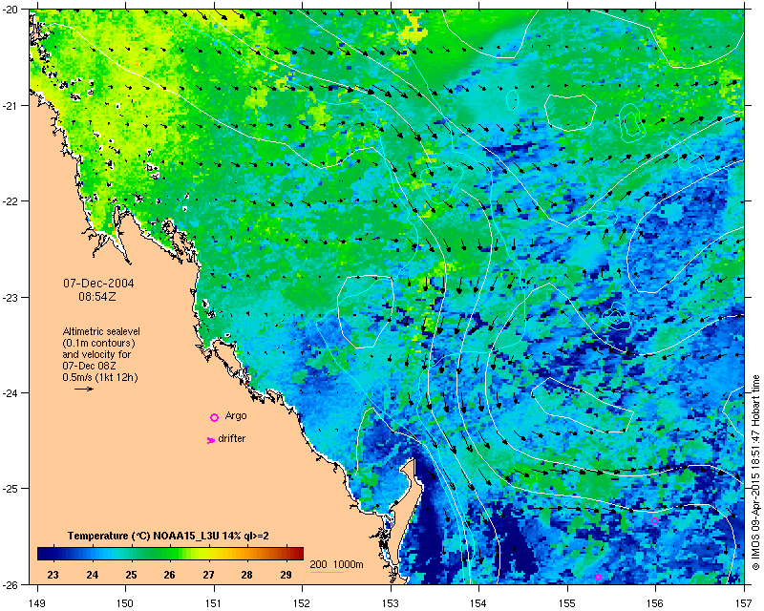The image size is (764, 611).
Task: Click the 'Temperature (°C) NOAA15_L3U 14% ql>=2' title
Action: (168, 536)
